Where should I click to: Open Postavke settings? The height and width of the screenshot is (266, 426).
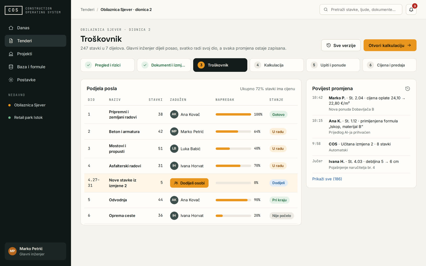(x=35, y=80)
